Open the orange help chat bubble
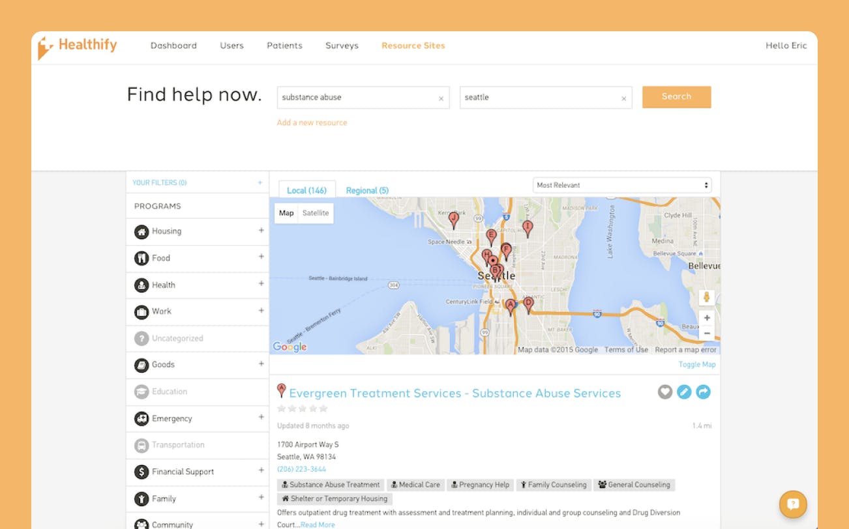The height and width of the screenshot is (529, 849). (793, 504)
